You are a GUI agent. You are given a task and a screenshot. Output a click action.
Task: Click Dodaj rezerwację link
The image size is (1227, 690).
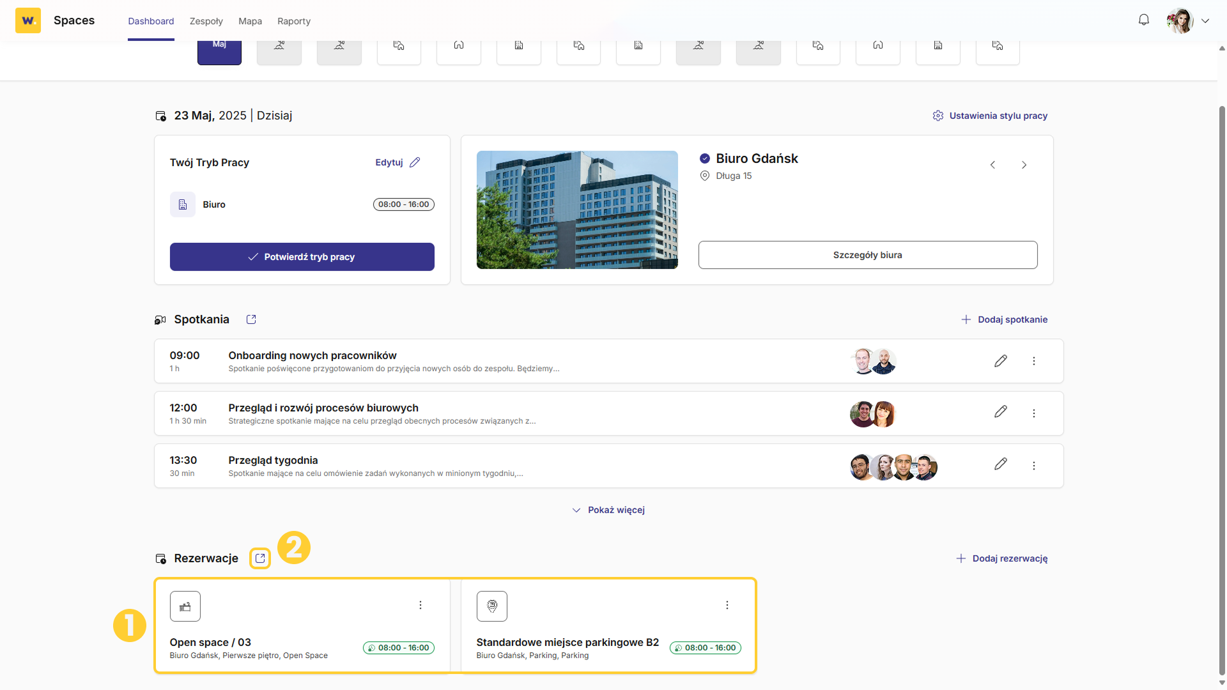coord(1002,558)
